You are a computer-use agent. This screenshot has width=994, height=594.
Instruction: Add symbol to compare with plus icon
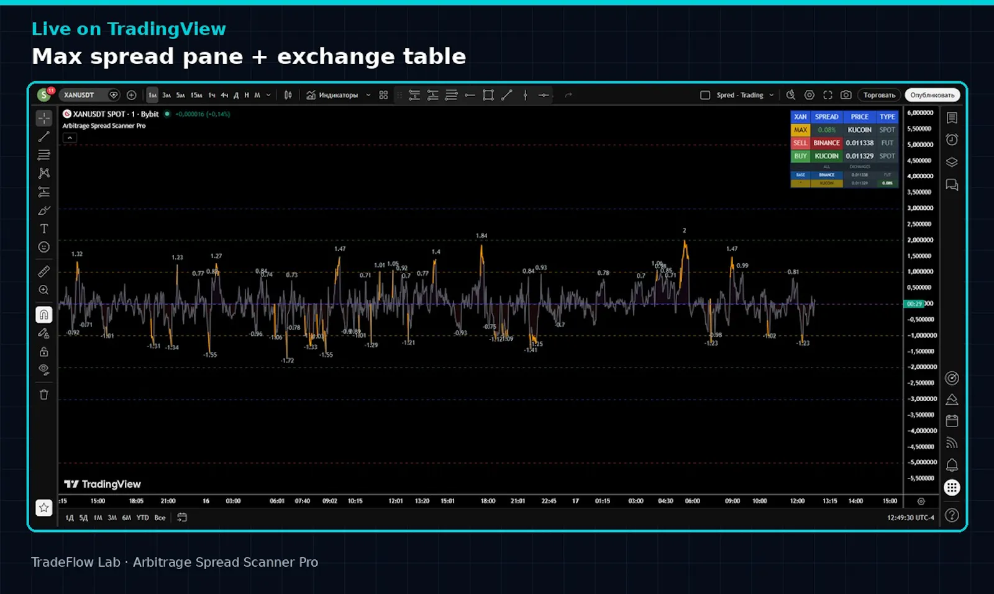(131, 95)
